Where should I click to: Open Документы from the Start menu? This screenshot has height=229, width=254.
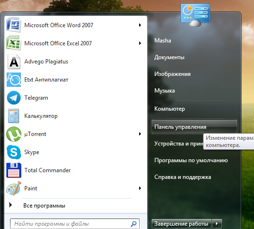169,57
